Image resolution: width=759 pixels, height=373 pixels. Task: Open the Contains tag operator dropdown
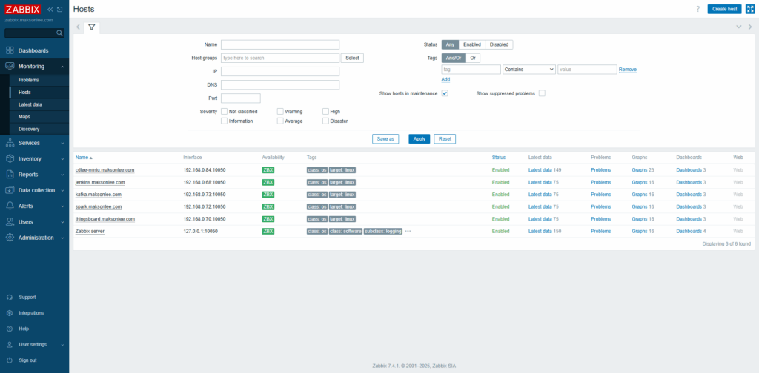529,70
